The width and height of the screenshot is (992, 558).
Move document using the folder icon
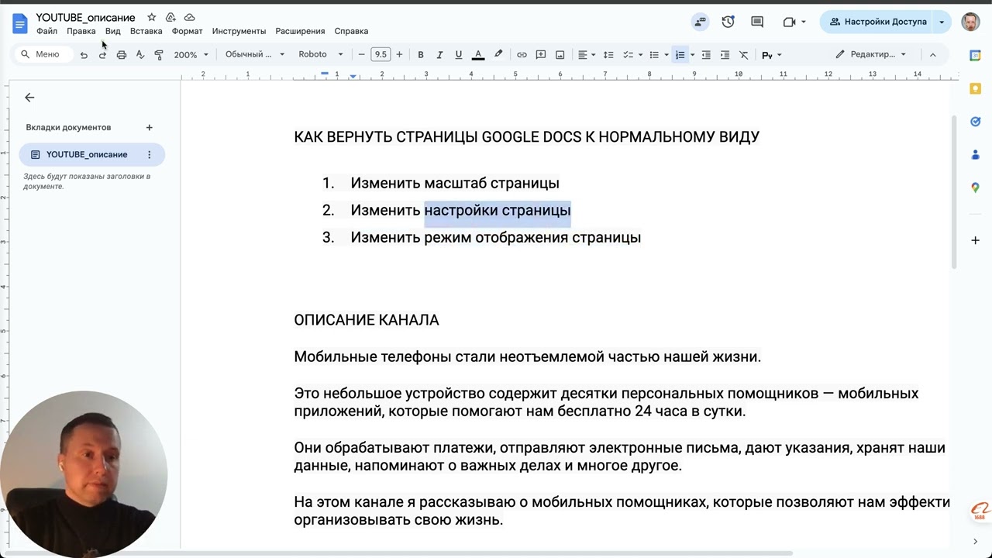[x=170, y=17]
